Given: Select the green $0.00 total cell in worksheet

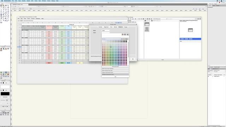Looking at the screenshot, I should tap(62, 63).
